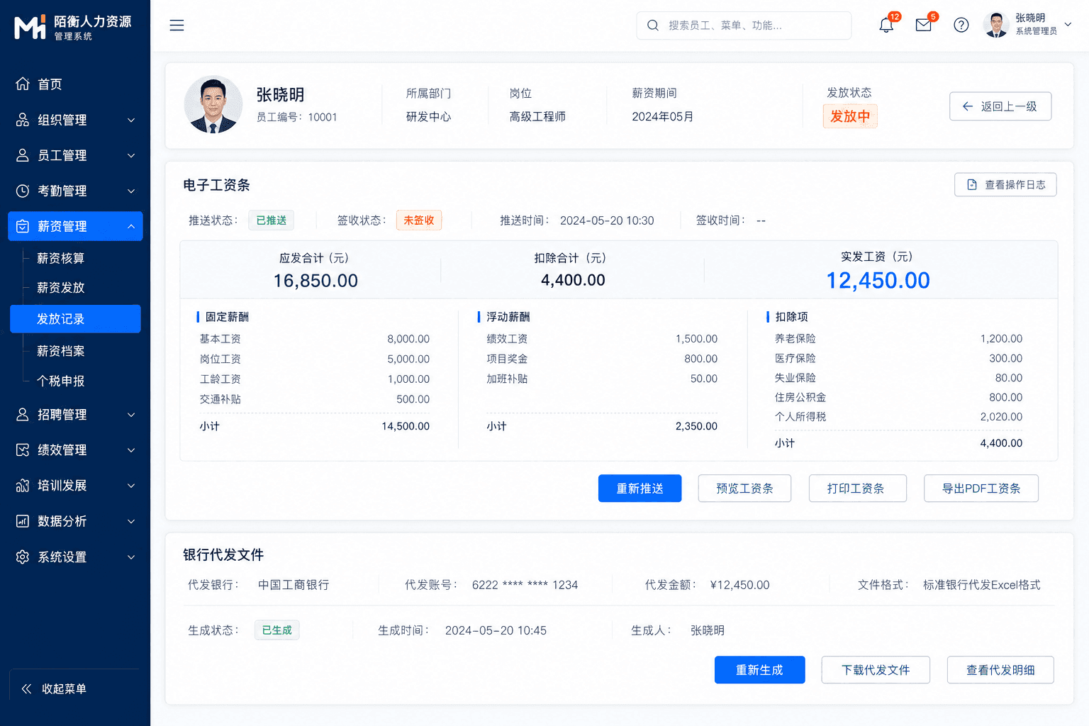
Task: Click the 基本工资 value 8,000.00
Action: click(x=408, y=339)
